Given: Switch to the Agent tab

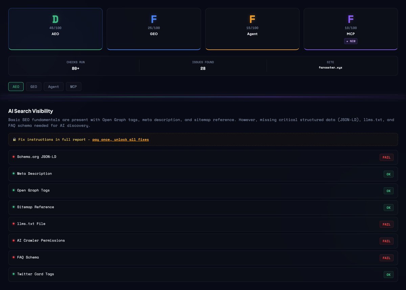Looking at the screenshot, I should coord(53,87).
